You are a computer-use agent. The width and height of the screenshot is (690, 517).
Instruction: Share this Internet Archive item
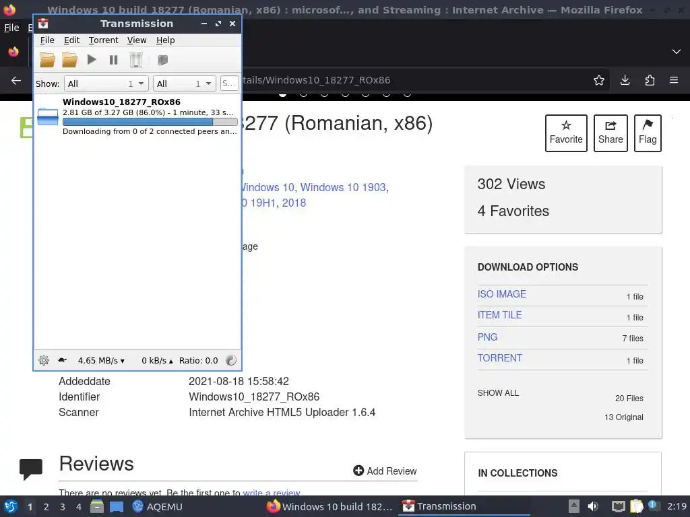(610, 133)
